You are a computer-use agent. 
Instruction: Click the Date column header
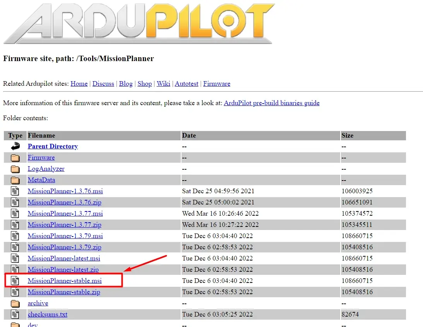coord(260,136)
